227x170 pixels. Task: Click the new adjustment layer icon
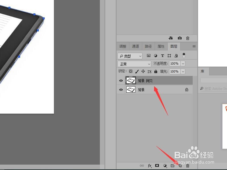point(165,166)
